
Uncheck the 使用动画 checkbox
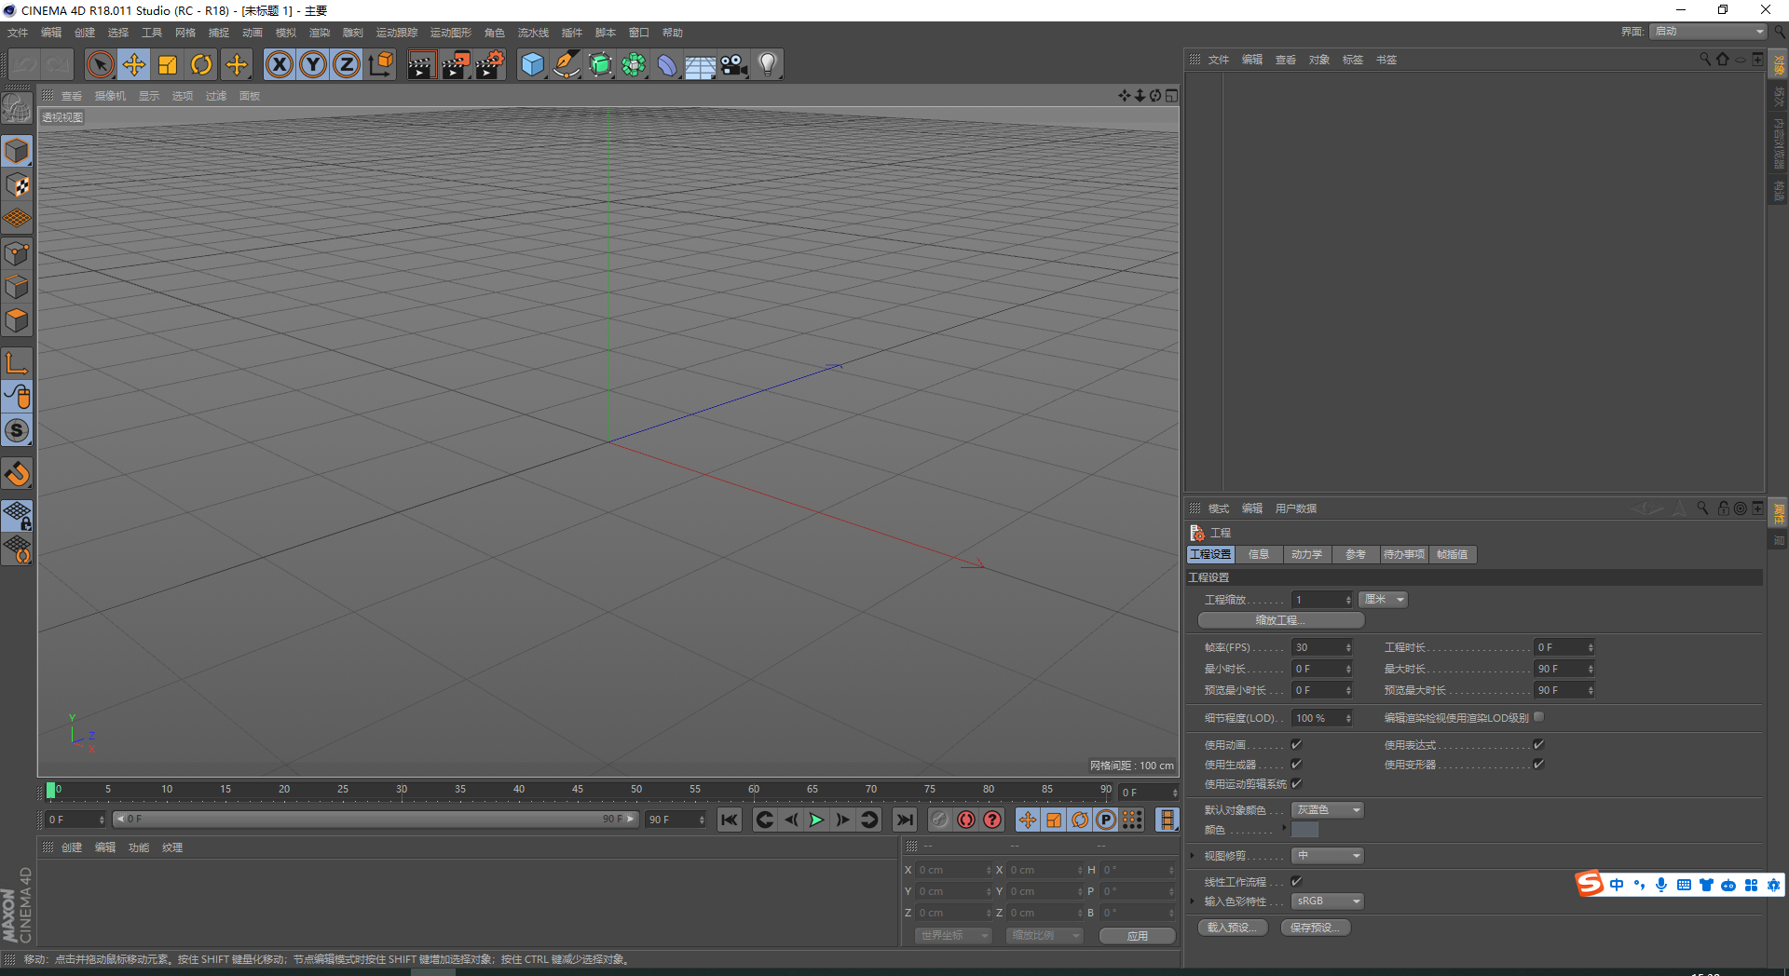[x=1295, y=744]
